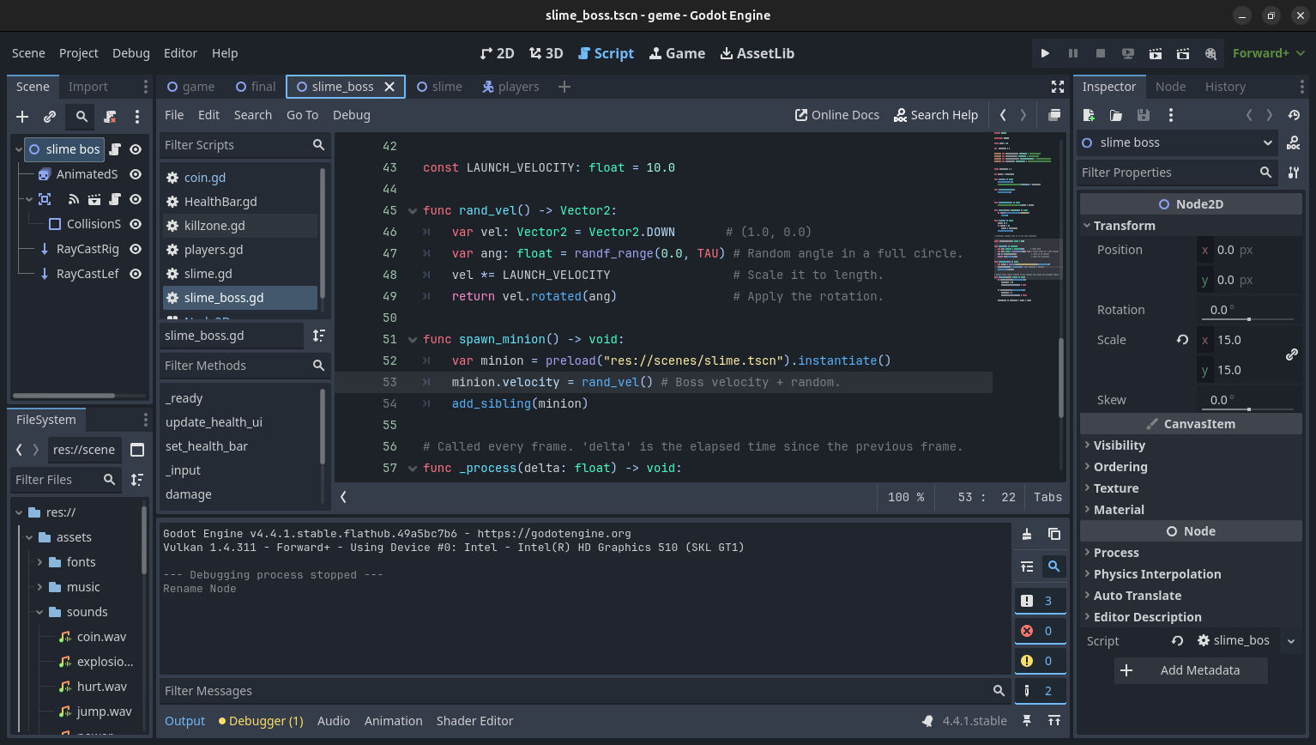Switch to the Node tab
The image size is (1316, 745).
[x=1170, y=87]
